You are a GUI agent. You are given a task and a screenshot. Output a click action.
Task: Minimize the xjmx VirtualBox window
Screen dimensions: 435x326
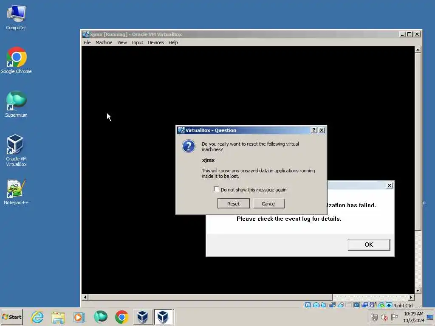(x=402, y=34)
